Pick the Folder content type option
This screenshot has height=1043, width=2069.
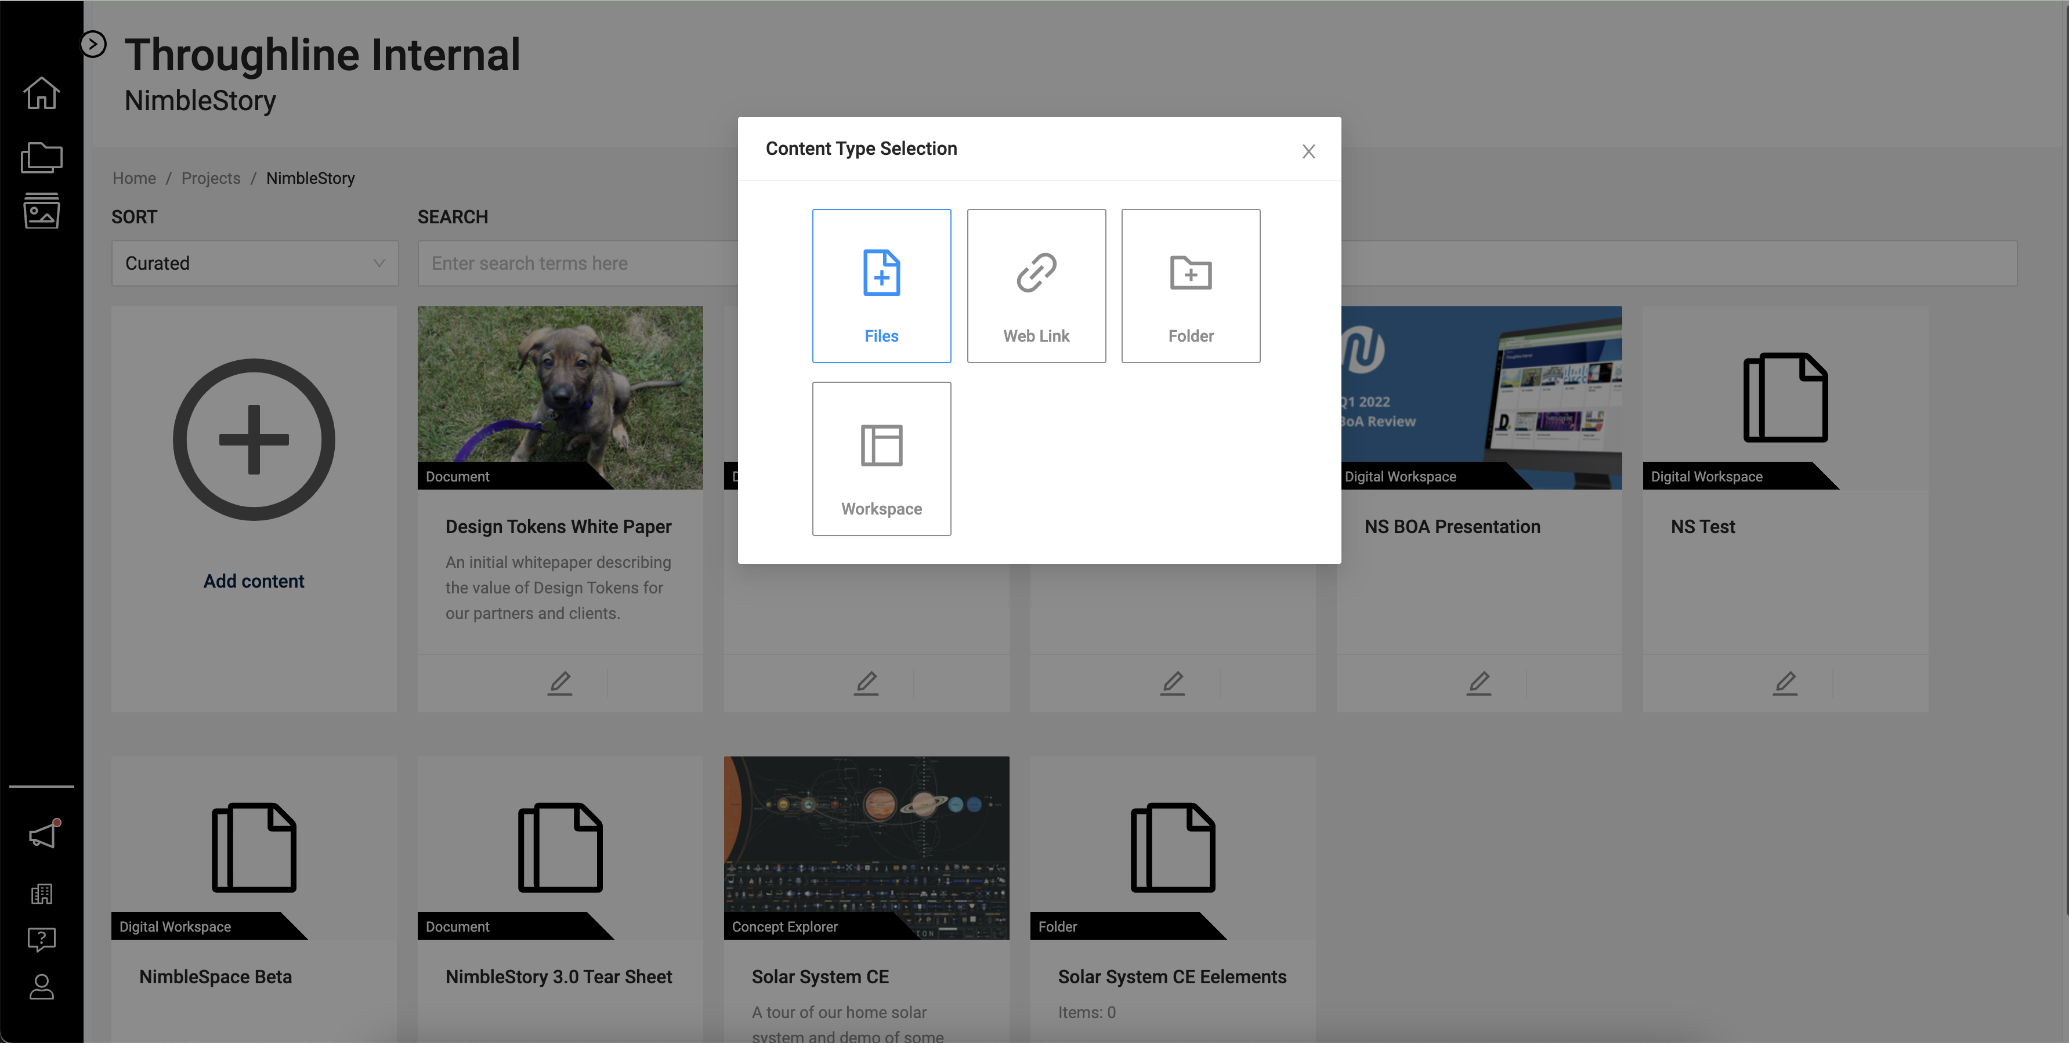1191,286
